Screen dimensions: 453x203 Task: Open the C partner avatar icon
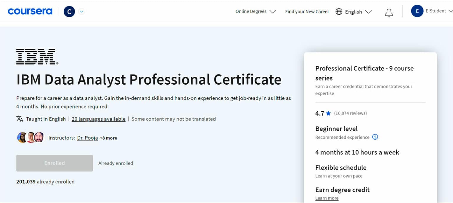[x=69, y=11]
